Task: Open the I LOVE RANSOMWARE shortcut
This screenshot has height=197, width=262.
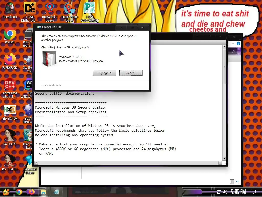Action: pos(90,12)
